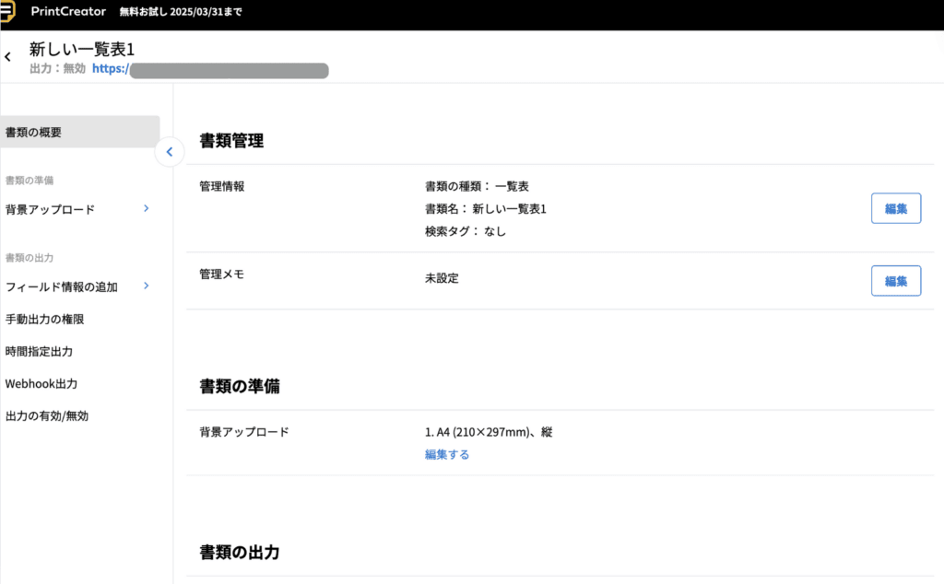Collapse the sidebar with the circular chevron
This screenshot has width=944, height=584.
[x=170, y=152]
